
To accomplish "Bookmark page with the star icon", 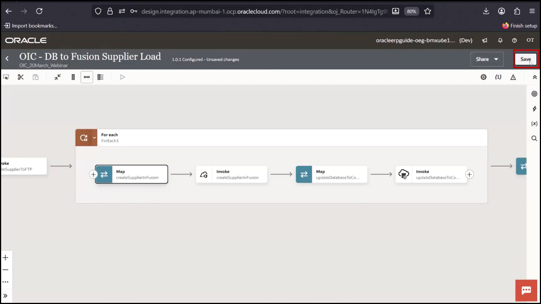I will (x=427, y=11).
